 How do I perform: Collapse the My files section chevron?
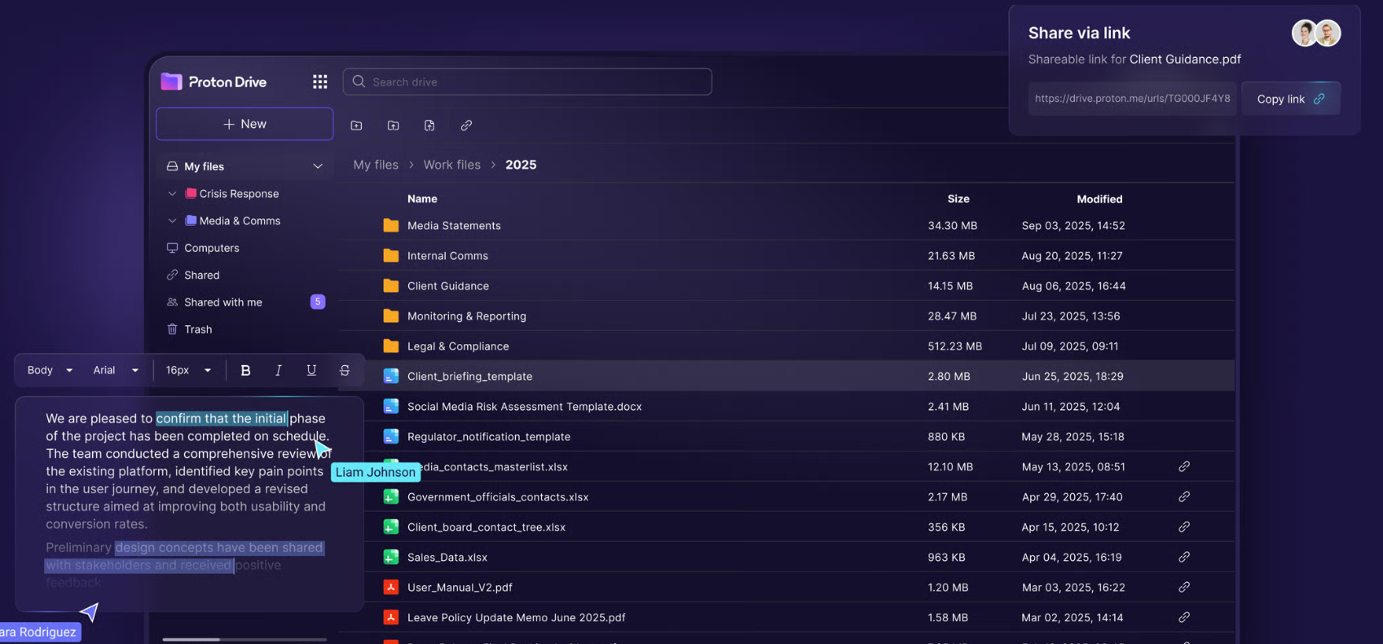(x=318, y=166)
